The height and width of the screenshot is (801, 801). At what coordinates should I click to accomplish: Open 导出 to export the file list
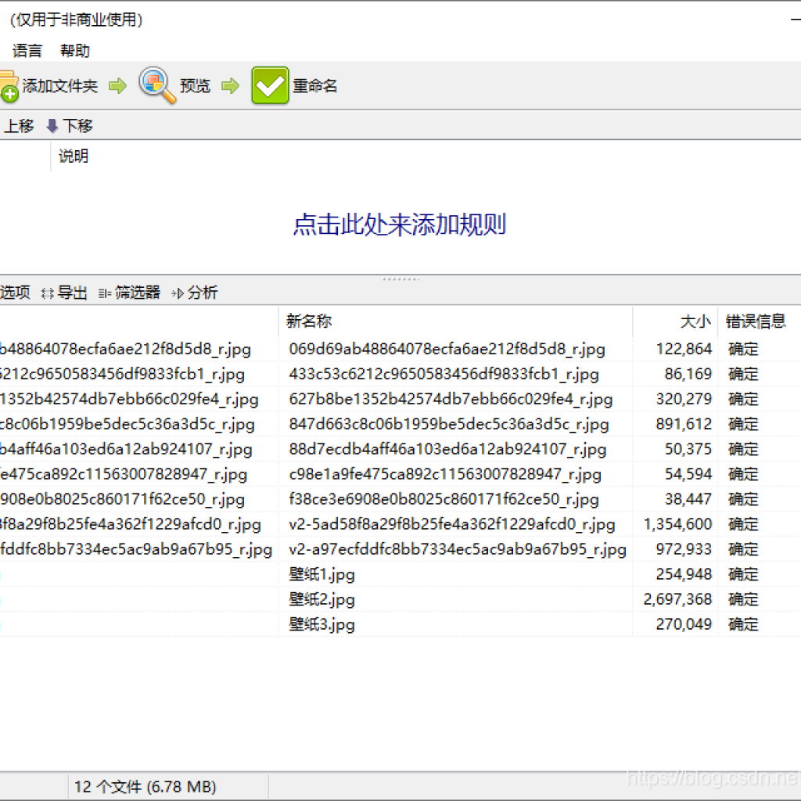coord(71,293)
